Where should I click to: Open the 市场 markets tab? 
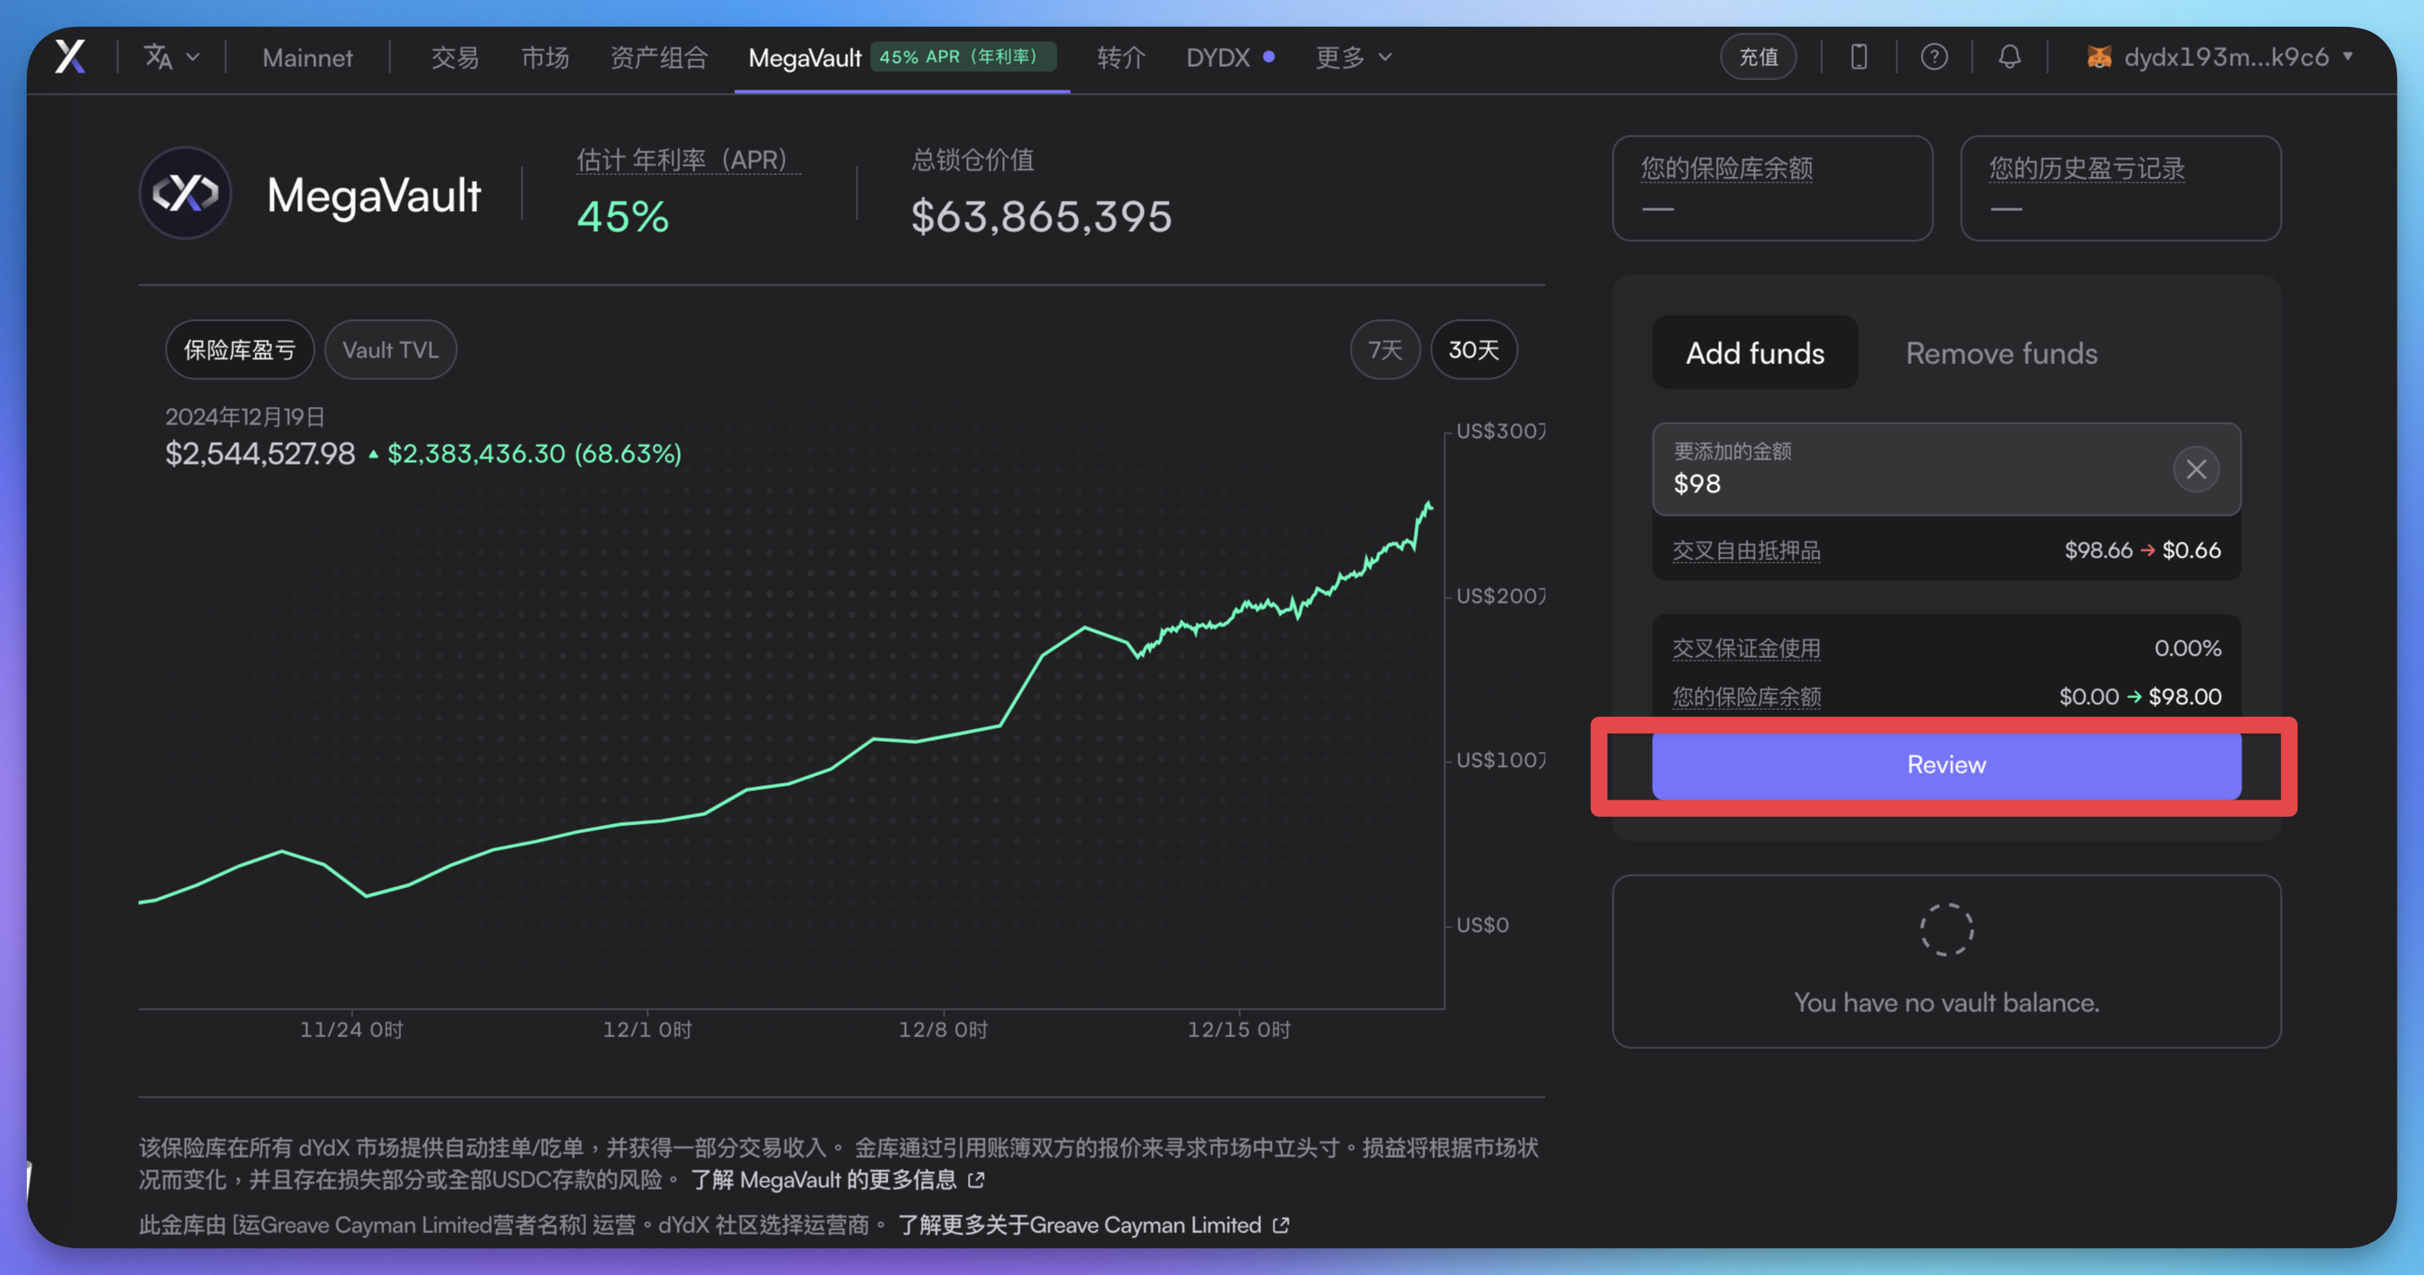pos(546,58)
